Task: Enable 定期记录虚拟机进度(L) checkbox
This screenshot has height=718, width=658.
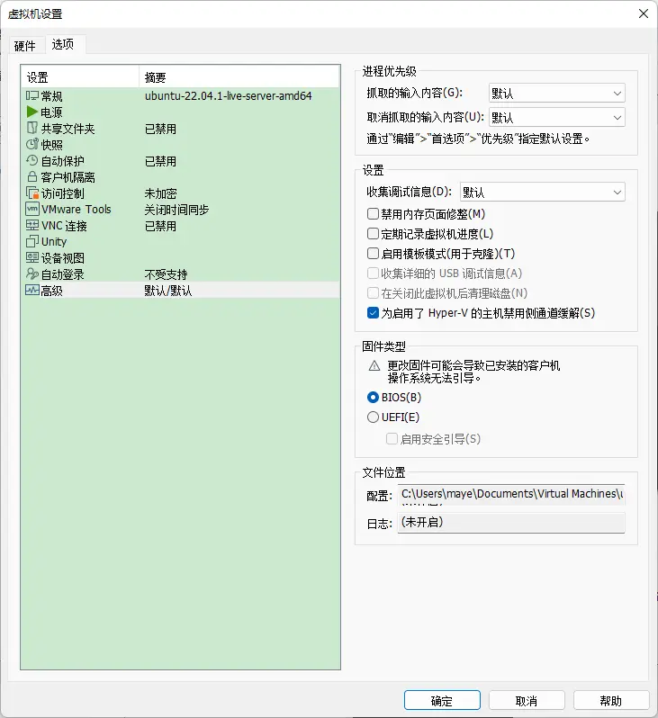Action: [373, 234]
